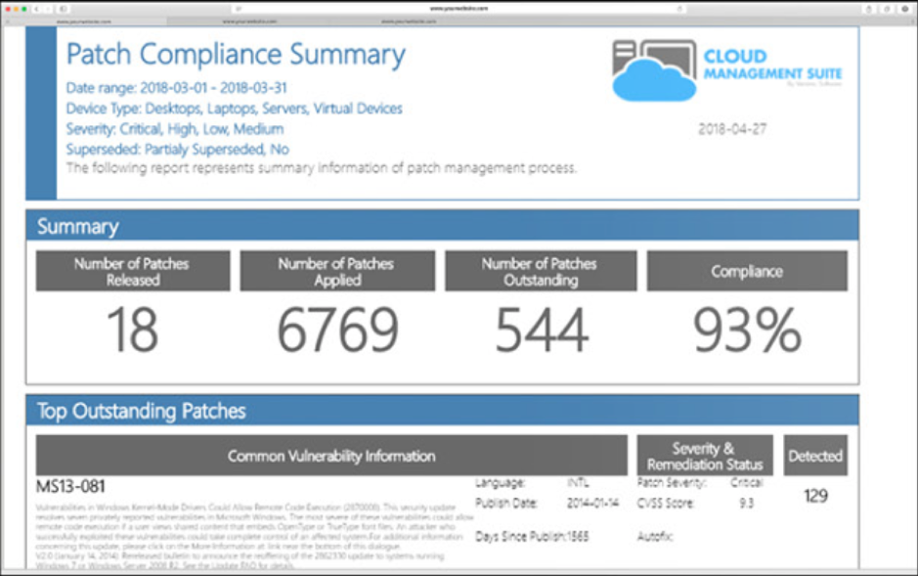Click the Common Vulnerability Information column header
Image resolution: width=918 pixels, height=576 pixels.
click(x=331, y=456)
